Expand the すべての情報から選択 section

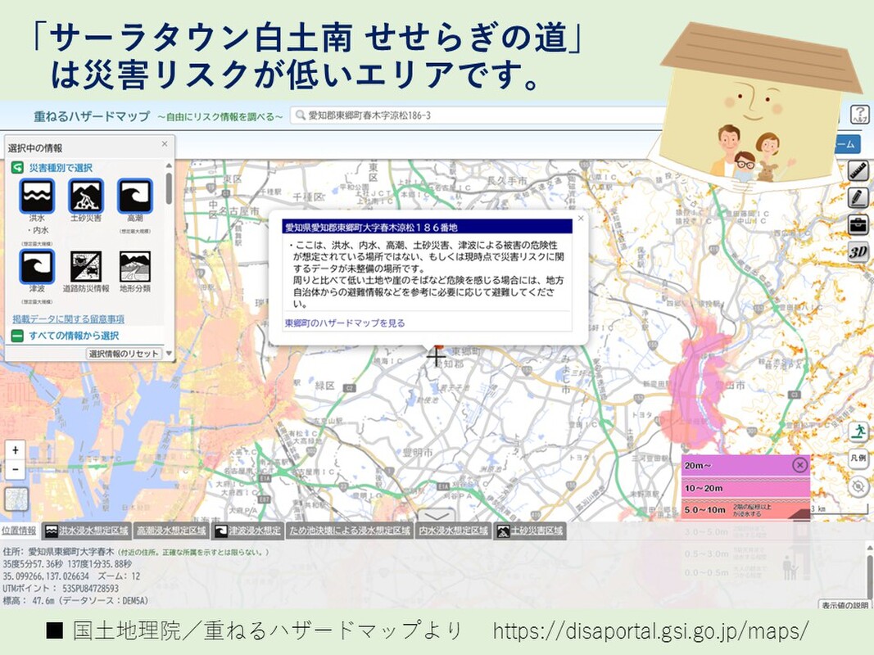coord(16,336)
